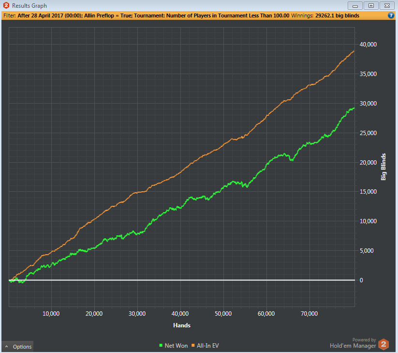Click the 30,000 hands x-axis label
This screenshot has width=398, height=353.
tap(137, 314)
